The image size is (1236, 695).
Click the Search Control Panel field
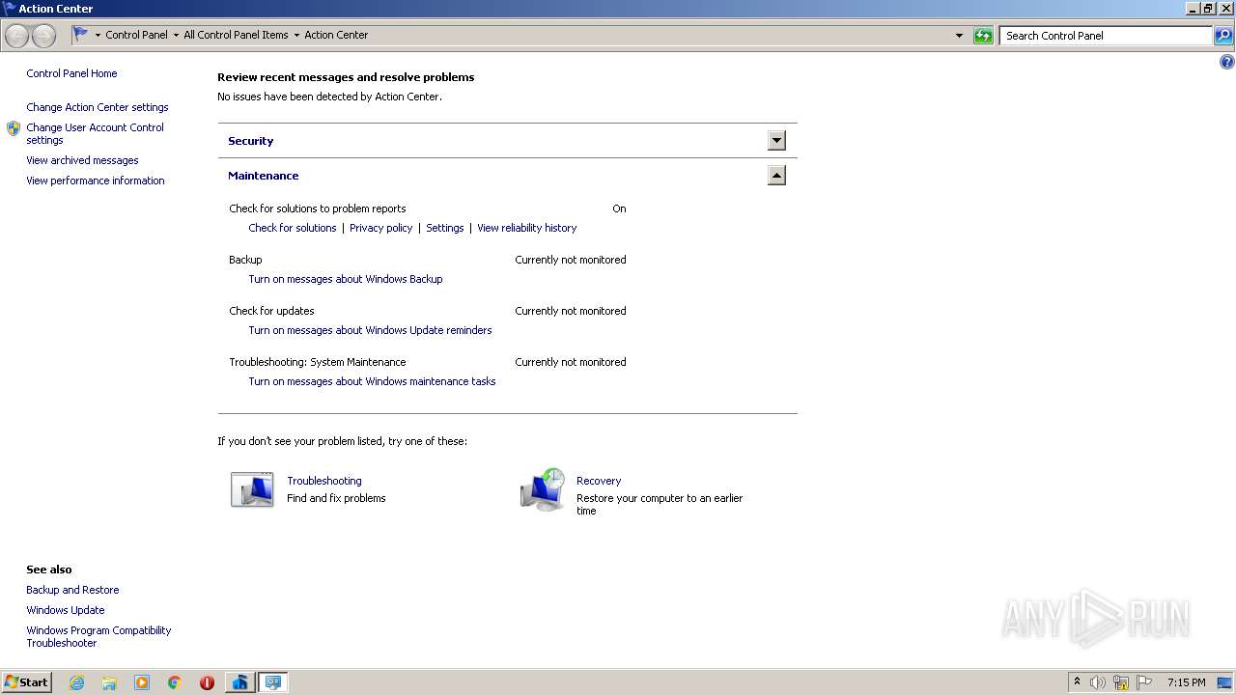click(x=1106, y=36)
